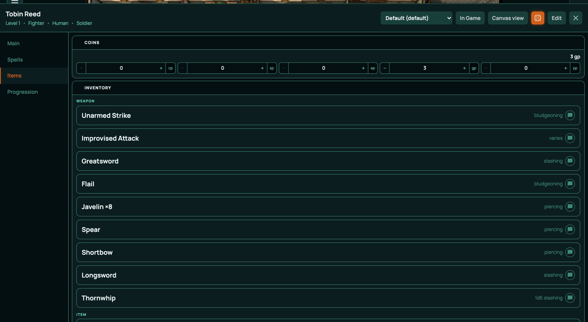Click the electrum pieces amount field
588x322 pixels.
click(x=323, y=68)
